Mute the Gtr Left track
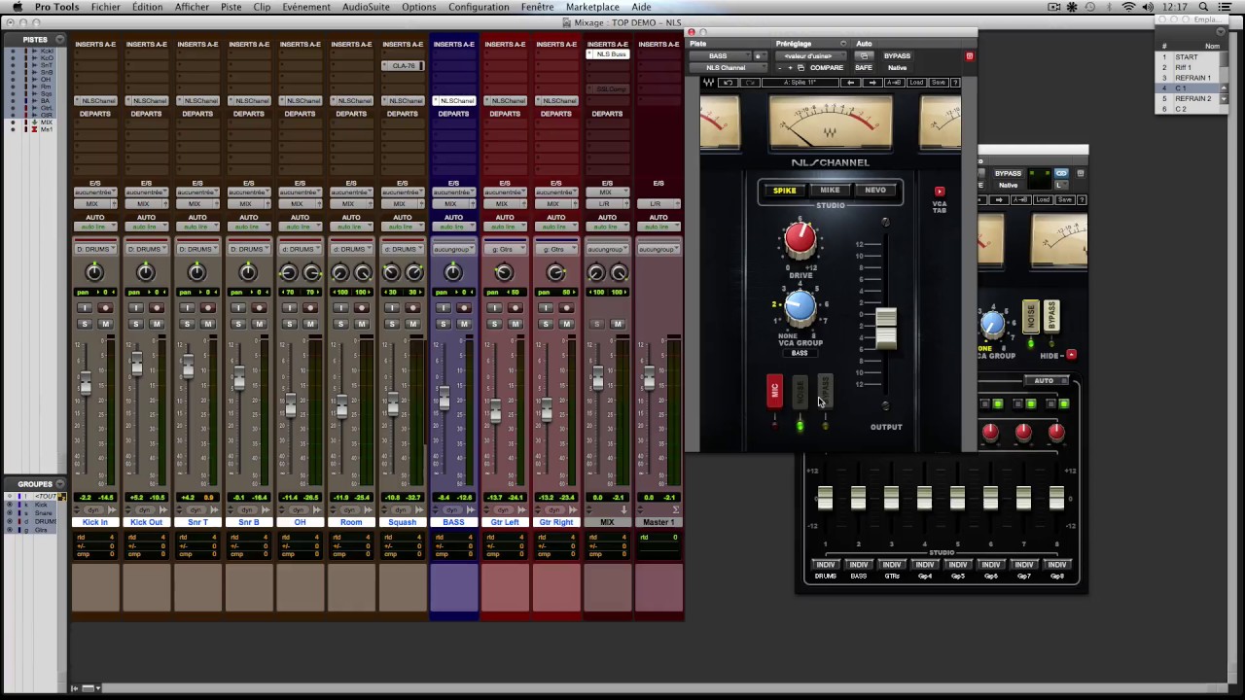The height and width of the screenshot is (700, 1245). (516, 324)
